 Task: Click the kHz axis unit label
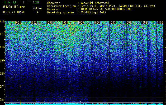click(x=2, y=21)
